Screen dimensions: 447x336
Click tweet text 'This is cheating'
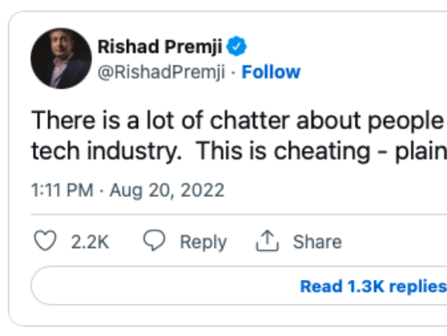tap(283, 151)
